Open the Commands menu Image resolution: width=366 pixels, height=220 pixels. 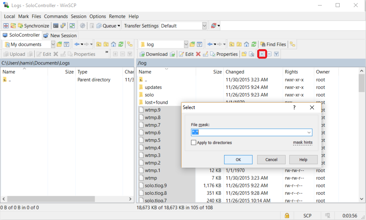[x=56, y=16]
